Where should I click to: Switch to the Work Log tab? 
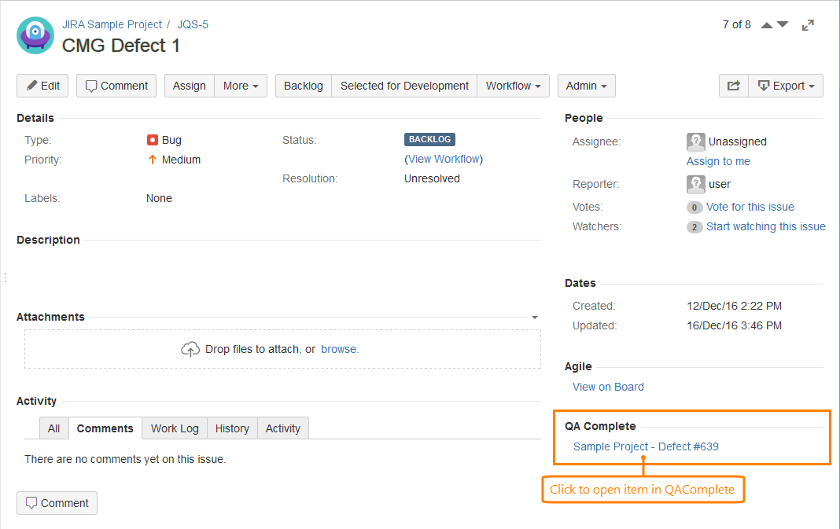pyautogui.click(x=175, y=428)
